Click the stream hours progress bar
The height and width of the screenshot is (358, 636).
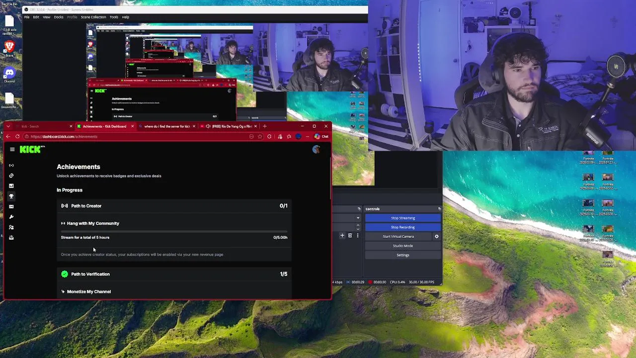(x=174, y=232)
